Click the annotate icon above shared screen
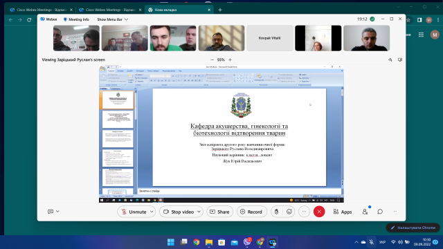 [x=390, y=60]
